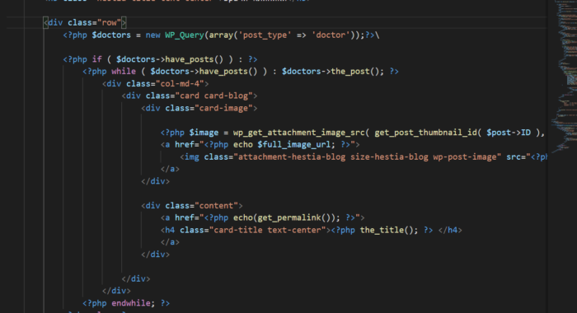Click the src attribute on the img line

pos(514,157)
